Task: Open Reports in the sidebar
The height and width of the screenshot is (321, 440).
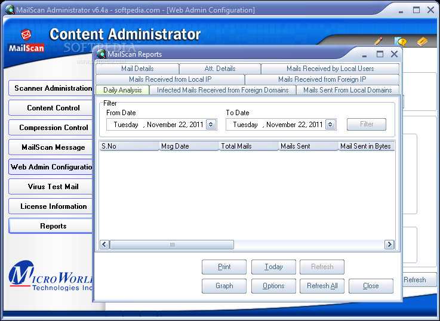Action: pos(51,226)
